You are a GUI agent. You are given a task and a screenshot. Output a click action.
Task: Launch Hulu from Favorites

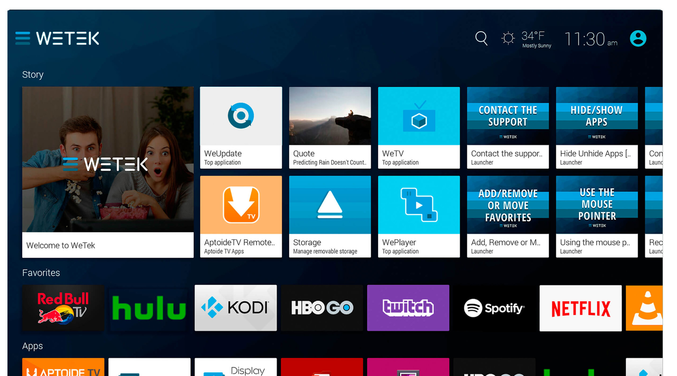(149, 308)
